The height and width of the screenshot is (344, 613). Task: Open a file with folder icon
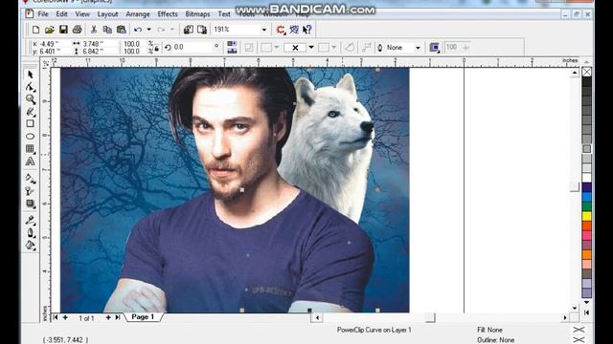click(x=49, y=30)
